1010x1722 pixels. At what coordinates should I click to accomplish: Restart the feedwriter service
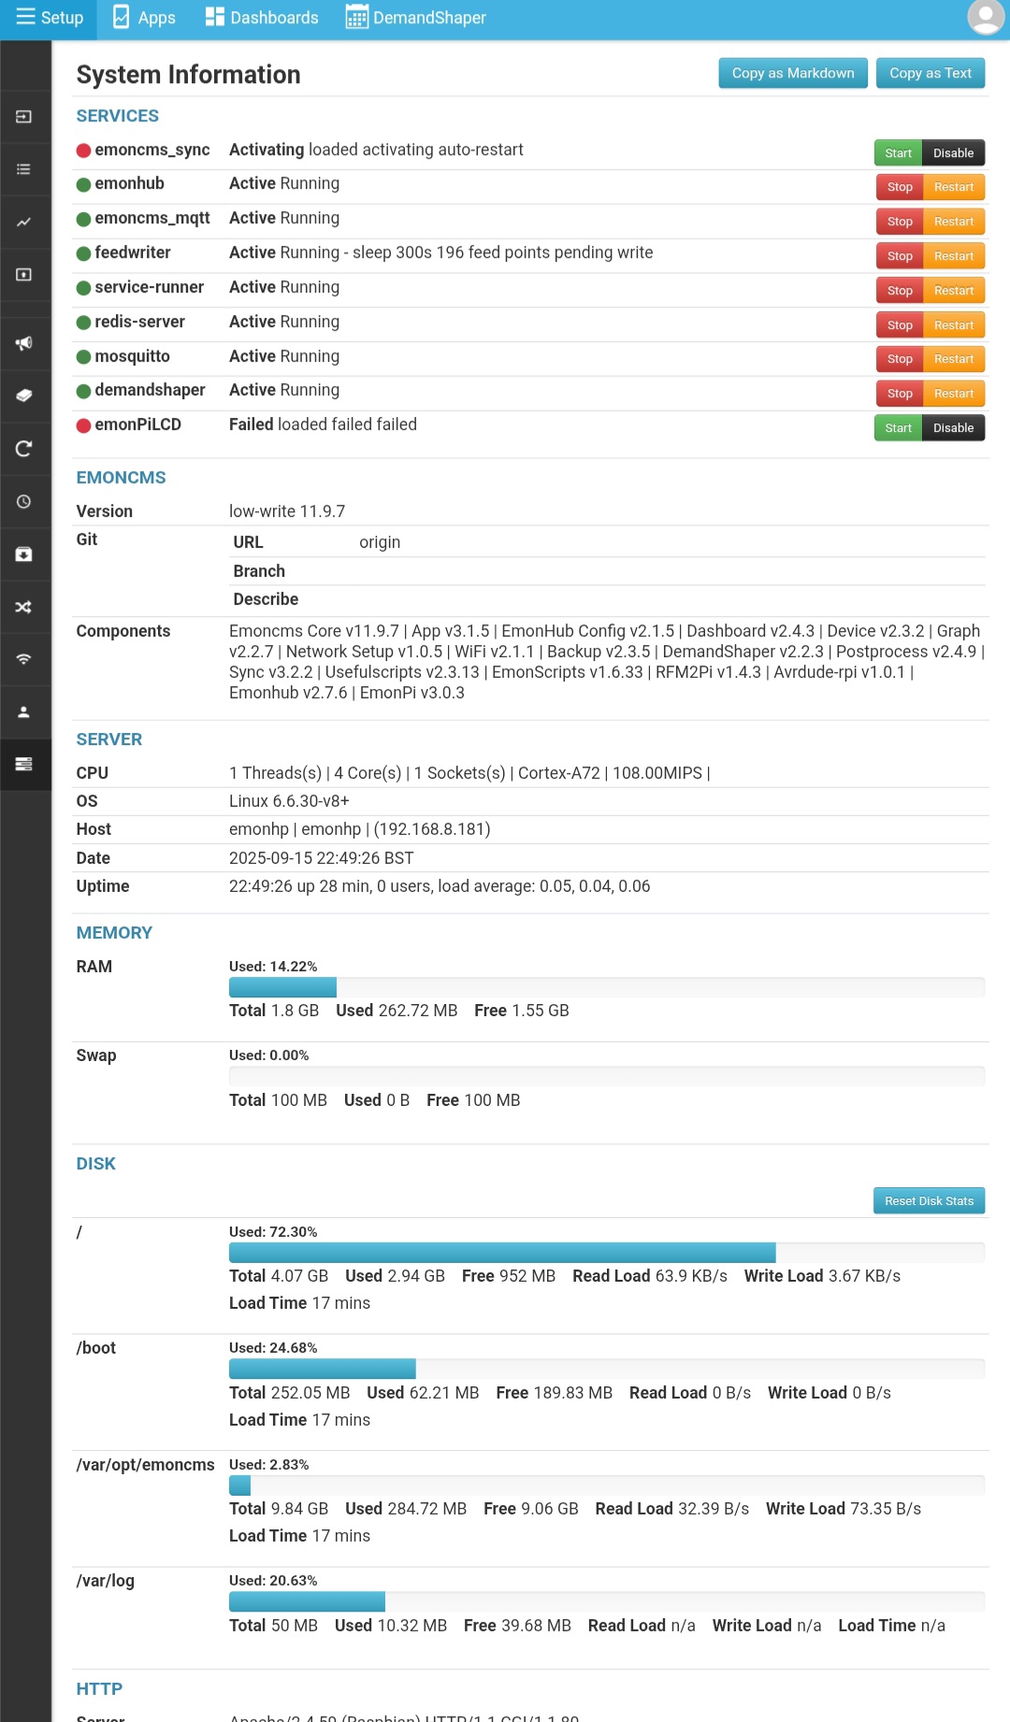point(953,256)
